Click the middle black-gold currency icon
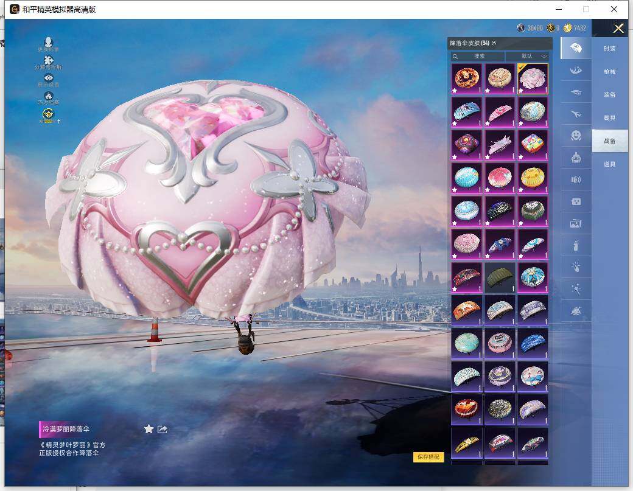Screen dimensions: 633x491 pos(551,28)
